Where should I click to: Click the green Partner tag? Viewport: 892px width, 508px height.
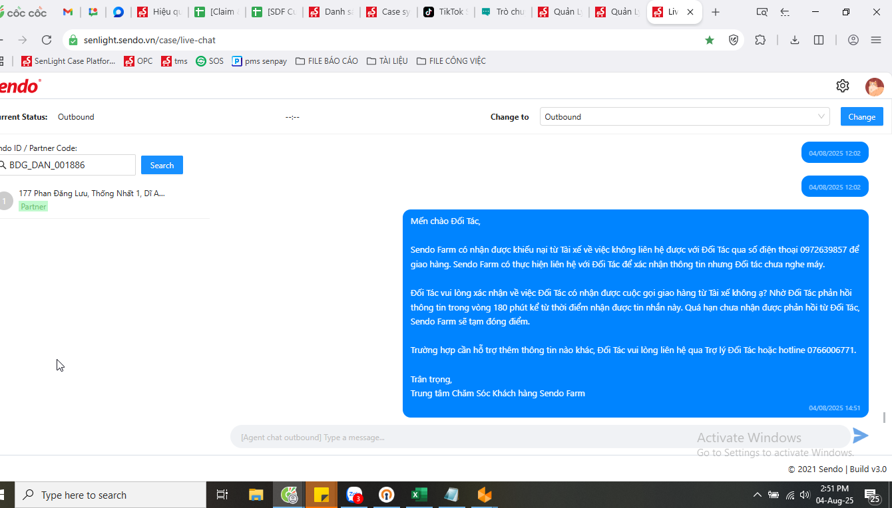(x=33, y=207)
